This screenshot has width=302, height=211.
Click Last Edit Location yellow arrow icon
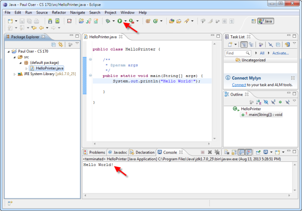34,28
